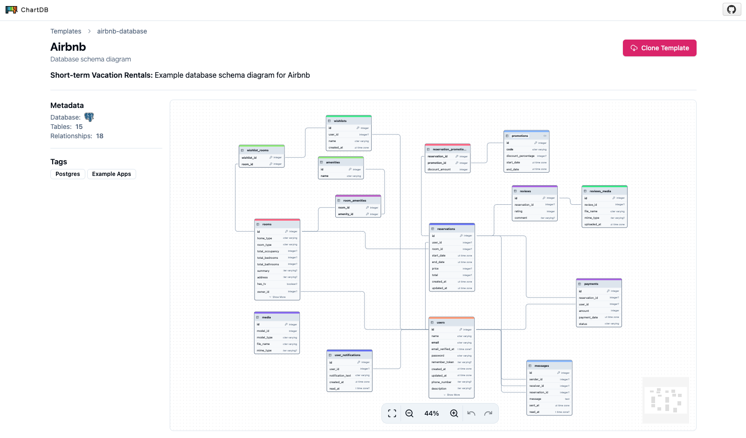Select the wishlists table header
746x438 pixels.
pos(349,121)
